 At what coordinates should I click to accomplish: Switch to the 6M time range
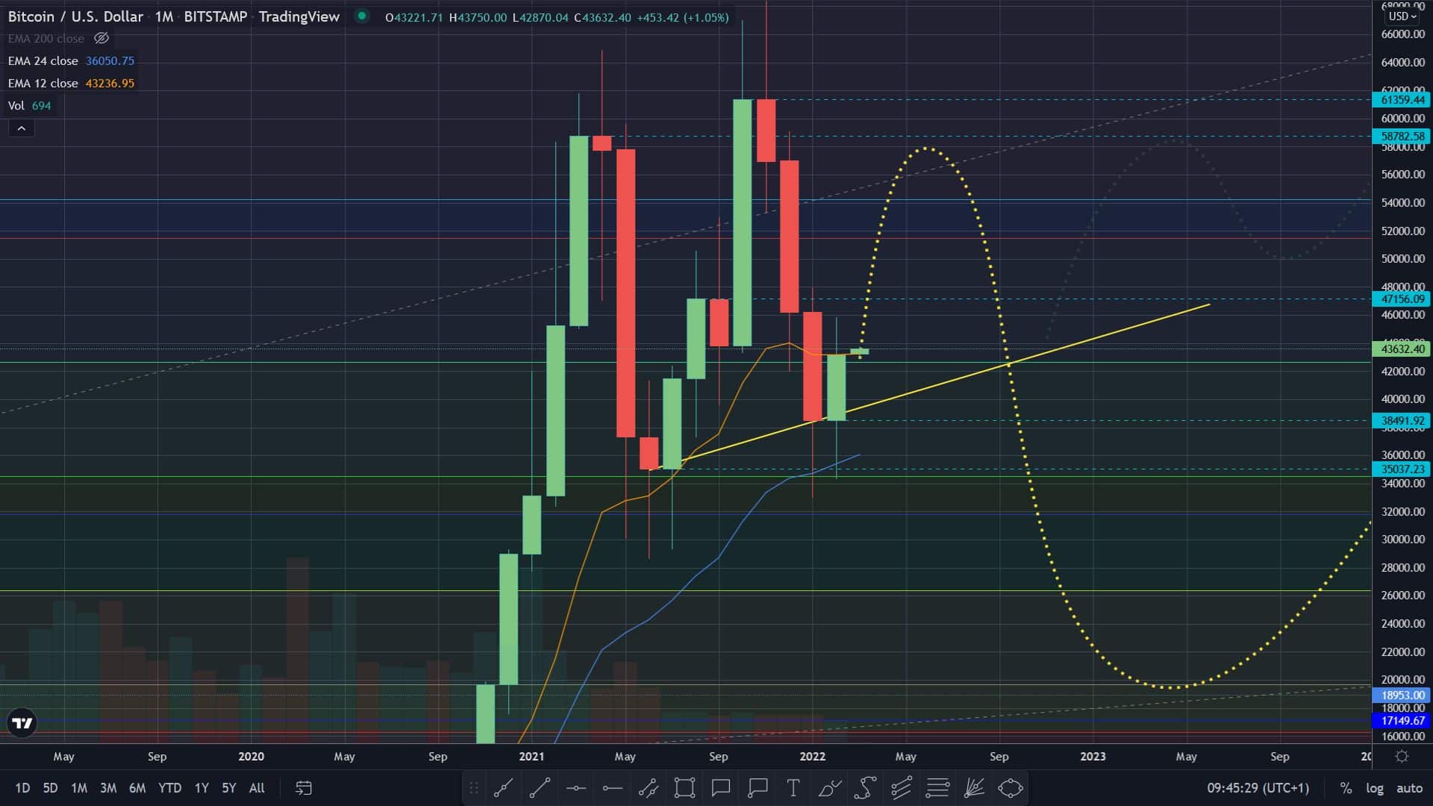point(137,788)
